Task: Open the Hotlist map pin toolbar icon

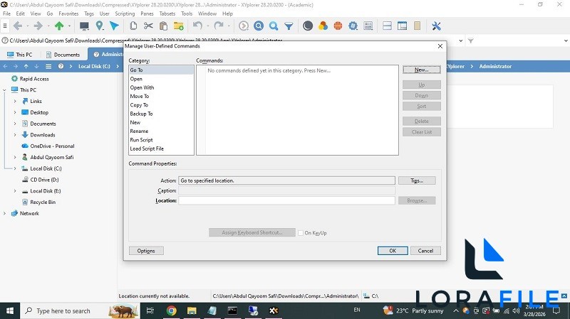Action: 99,26
